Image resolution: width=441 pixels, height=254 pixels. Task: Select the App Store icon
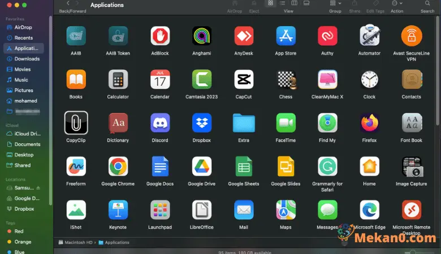pyautogui.click(x=286, y=36)
